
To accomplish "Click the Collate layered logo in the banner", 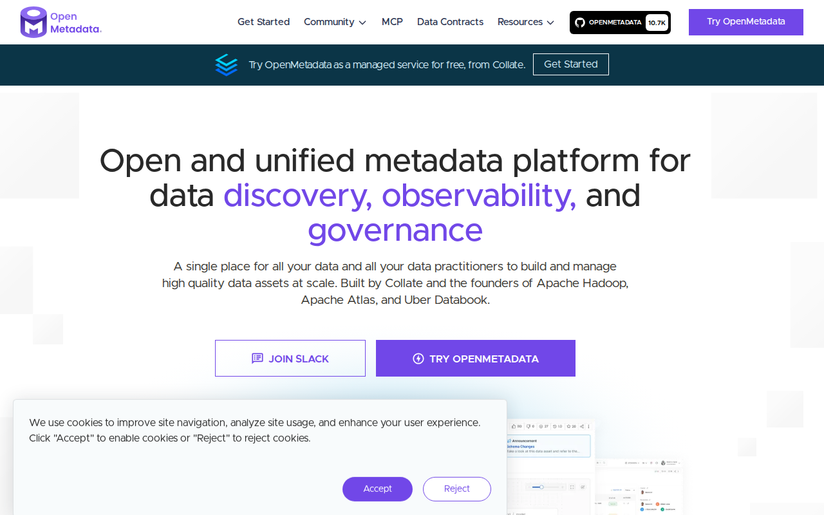I will (x=227, y=65).
